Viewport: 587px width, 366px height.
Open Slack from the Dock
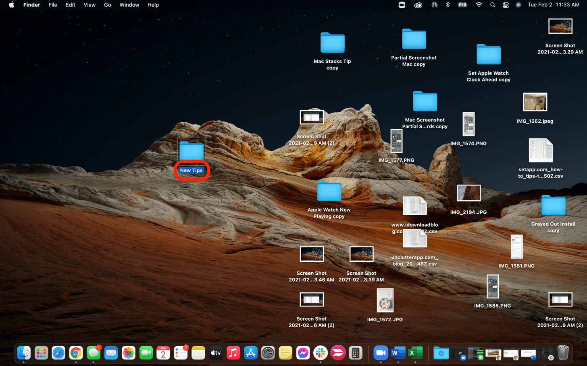(x=321, y=353)
